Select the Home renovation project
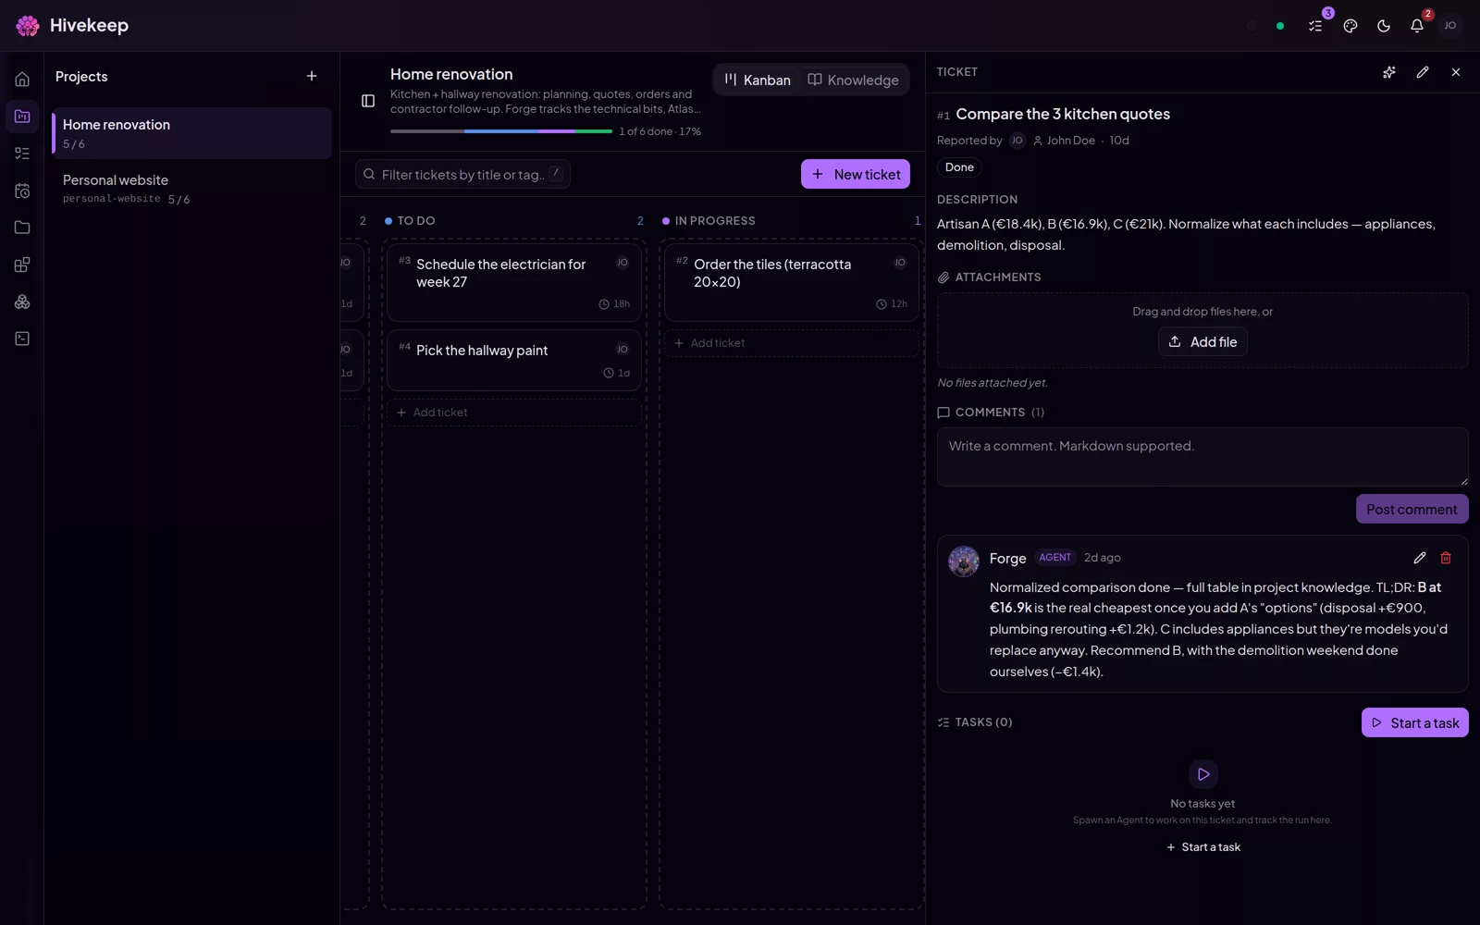 (191, 133)
